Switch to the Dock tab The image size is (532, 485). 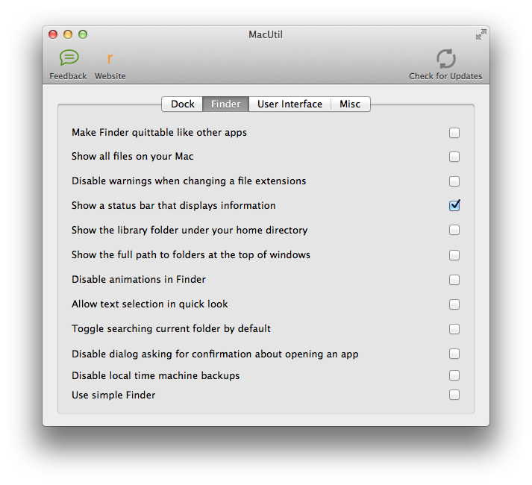pyautogui.click(x=182, y=104)
